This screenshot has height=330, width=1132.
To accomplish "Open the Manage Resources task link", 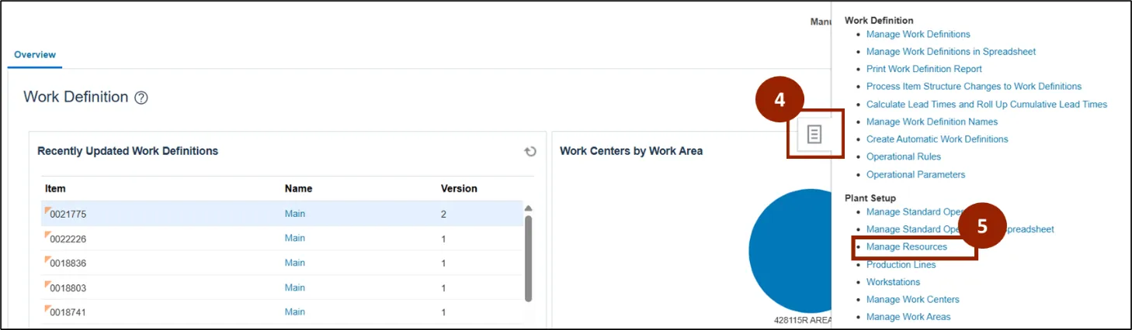I will click(907, 247).
